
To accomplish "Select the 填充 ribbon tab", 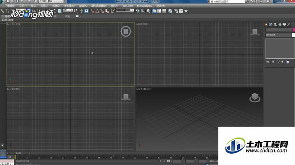I will pyautogui.click(x=68, y=16).
